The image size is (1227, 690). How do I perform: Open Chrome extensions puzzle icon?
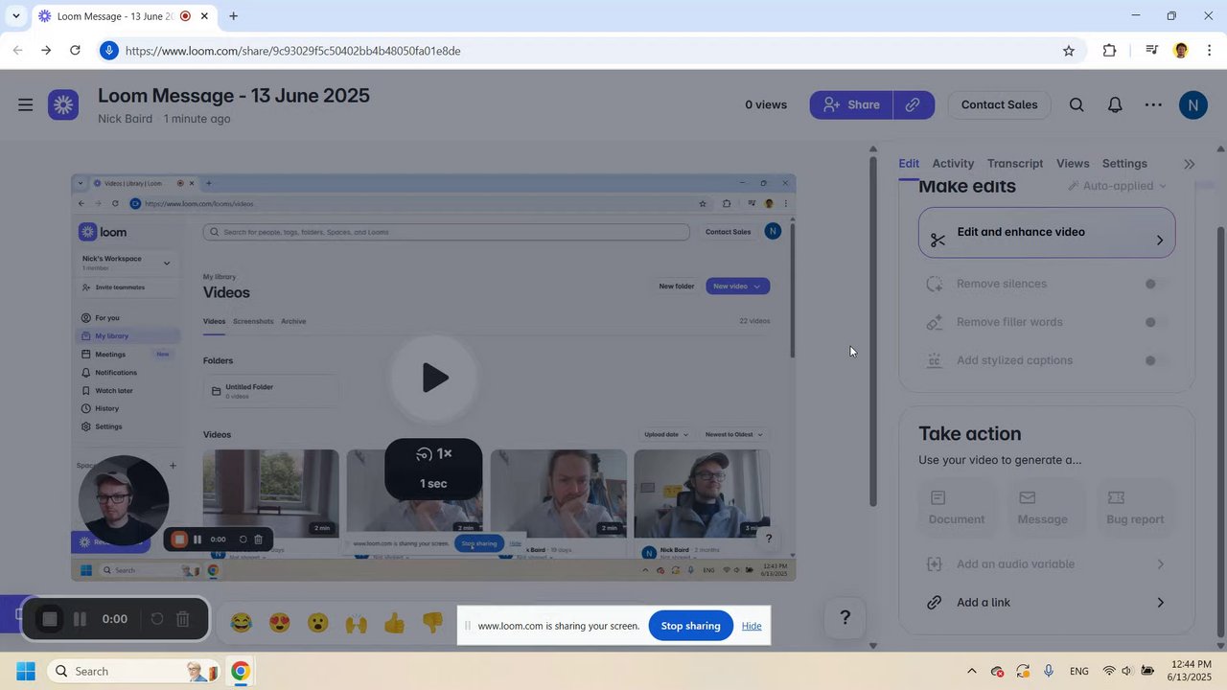[x=1110, y=51]
